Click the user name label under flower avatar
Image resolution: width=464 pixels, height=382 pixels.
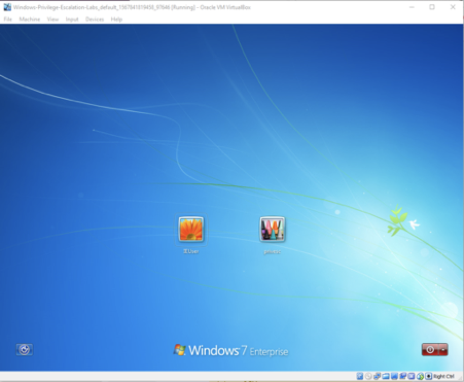coord(191,251)
